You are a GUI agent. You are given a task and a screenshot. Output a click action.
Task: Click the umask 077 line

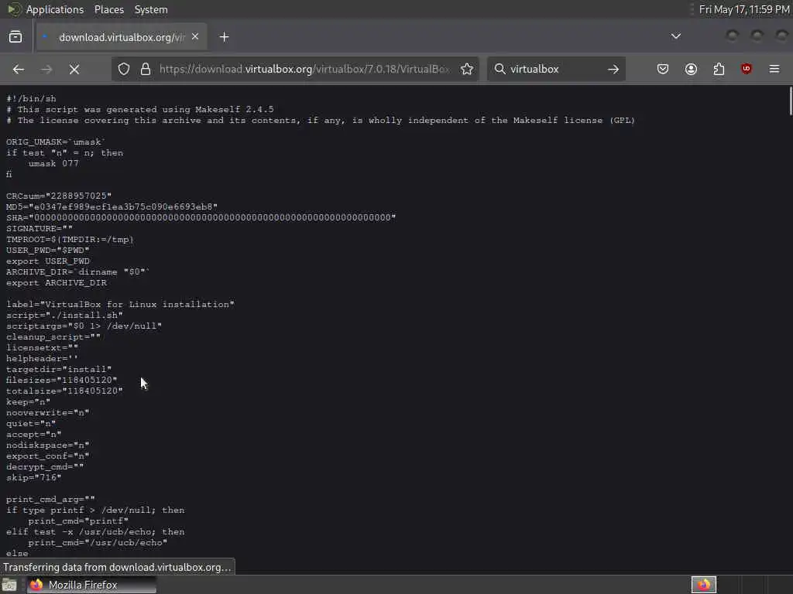click(x=53, y=164)
